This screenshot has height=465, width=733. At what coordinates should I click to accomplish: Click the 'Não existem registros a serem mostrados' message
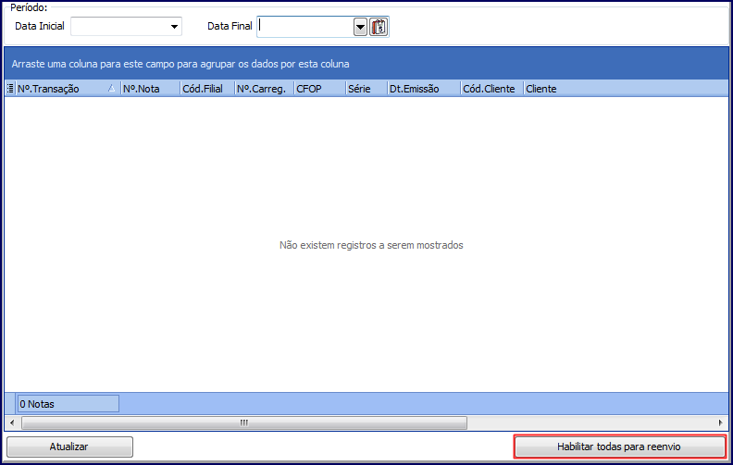(371, 245)
